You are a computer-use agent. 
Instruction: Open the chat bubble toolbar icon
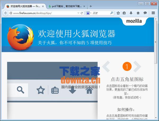tap(145, 13)
